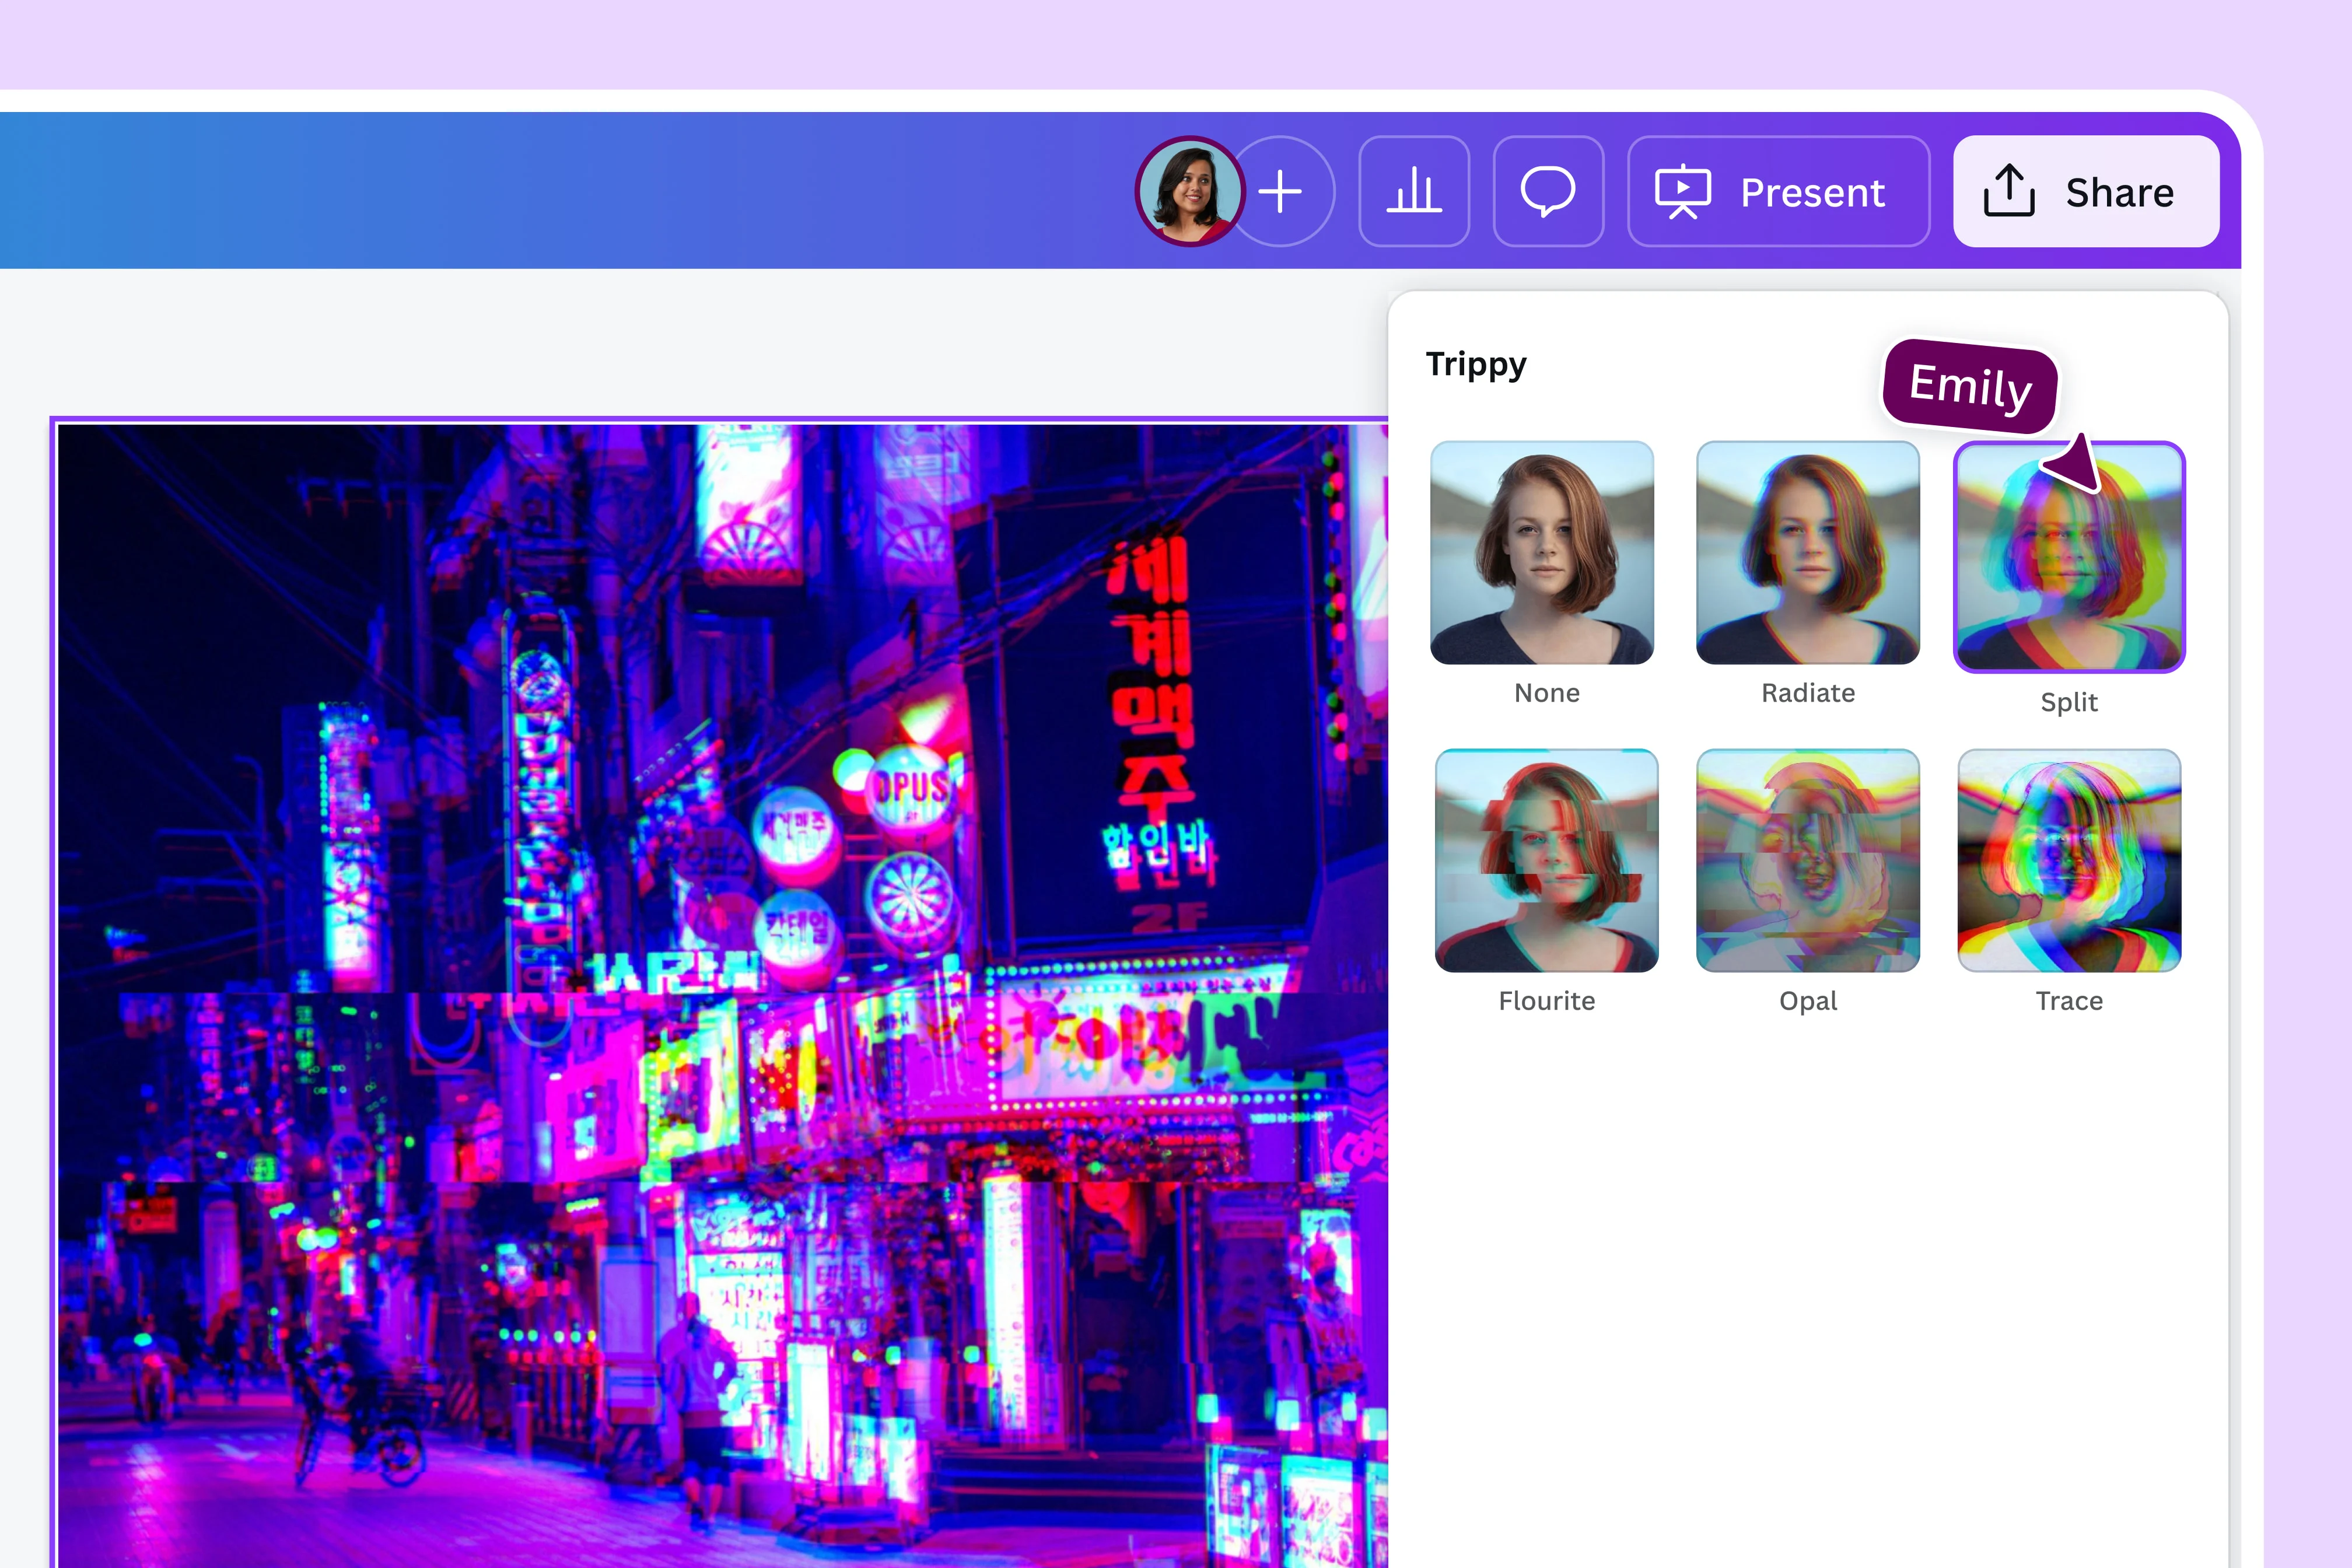This screenshot has height=1568, width=2352.
Task: Apply the Opal effect
Action: click(x=1808, y=860)
